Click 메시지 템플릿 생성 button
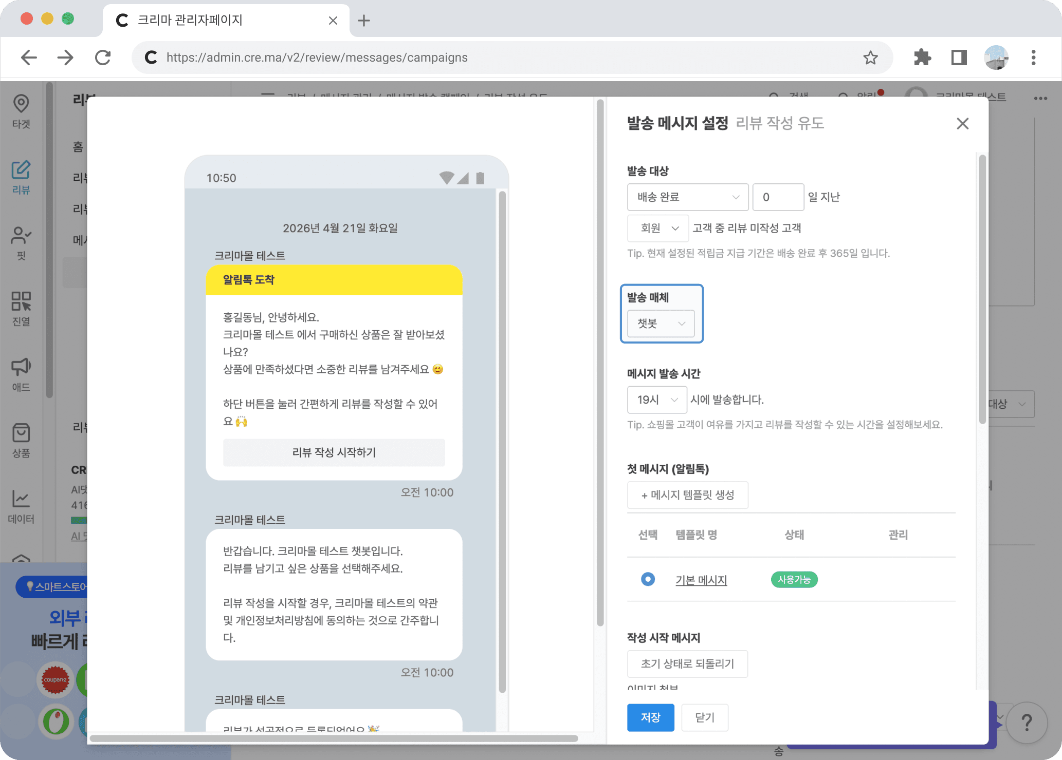 (x=687, y=495)
